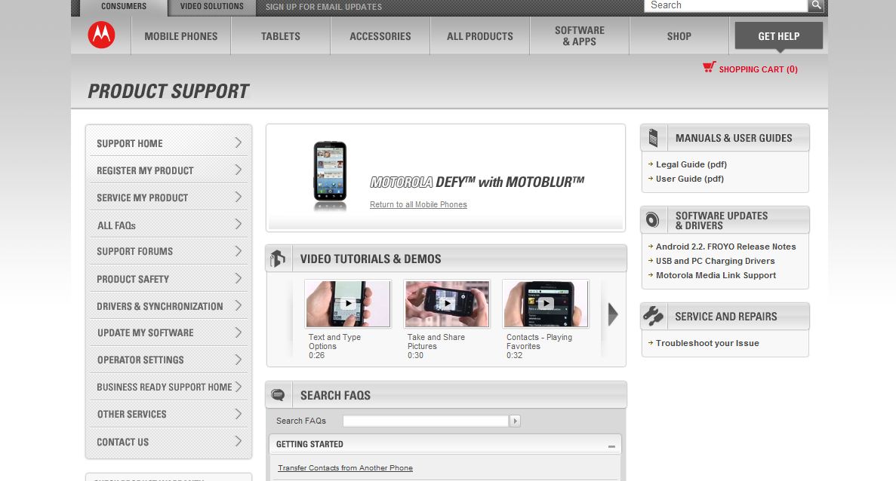The image size is (896, 481).
Task: Open the chevron beside Update My Software
Action: pyautogui.click(x=239, y=332)
